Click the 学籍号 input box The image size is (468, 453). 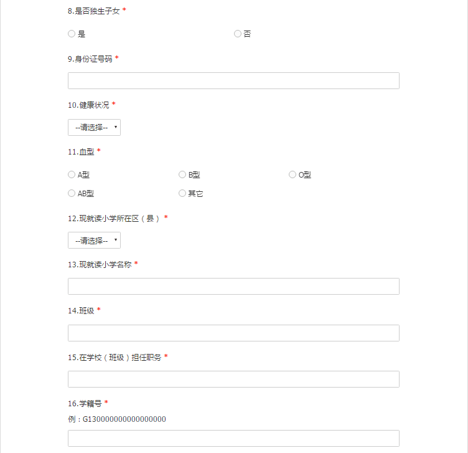(x=233, y=438)
